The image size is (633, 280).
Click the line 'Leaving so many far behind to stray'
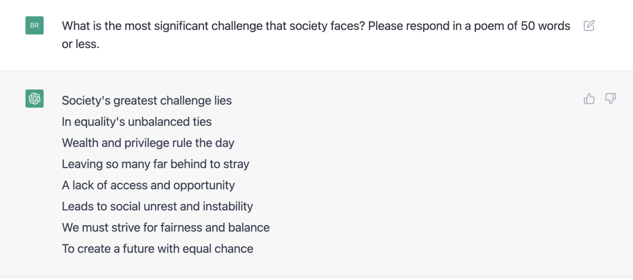pos(155,164)
